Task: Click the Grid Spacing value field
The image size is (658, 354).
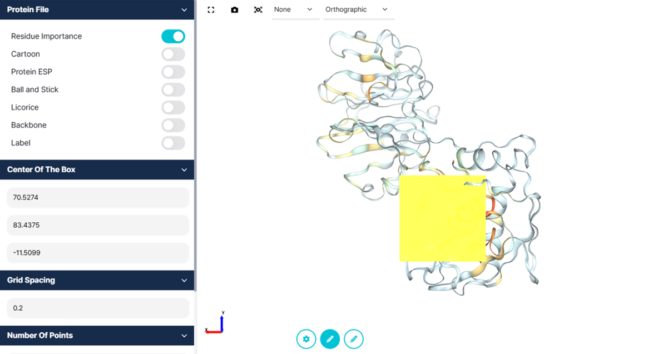Action: [x=98, y=308]
